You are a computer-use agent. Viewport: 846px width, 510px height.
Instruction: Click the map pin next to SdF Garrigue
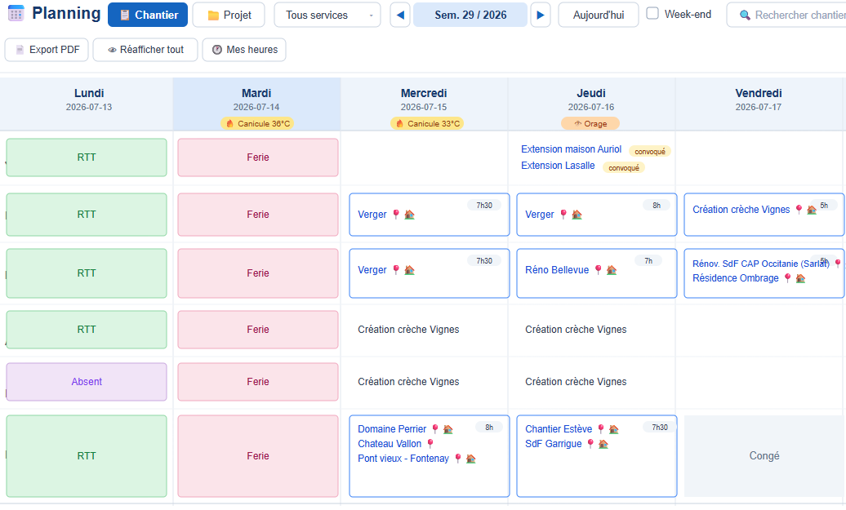(590, 443)
